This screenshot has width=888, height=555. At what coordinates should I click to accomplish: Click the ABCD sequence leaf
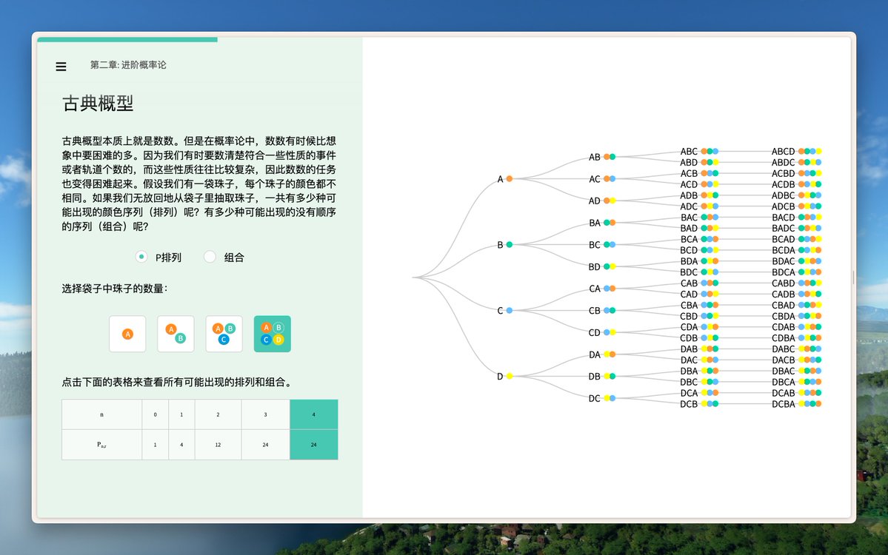796,151
